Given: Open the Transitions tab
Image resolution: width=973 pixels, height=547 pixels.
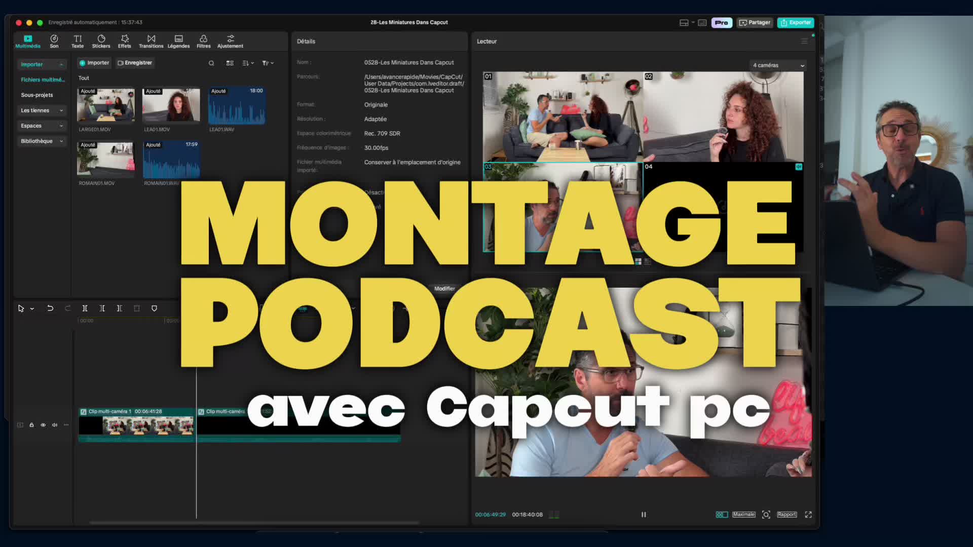Looking at the screenshot, I should coord(151,42).
